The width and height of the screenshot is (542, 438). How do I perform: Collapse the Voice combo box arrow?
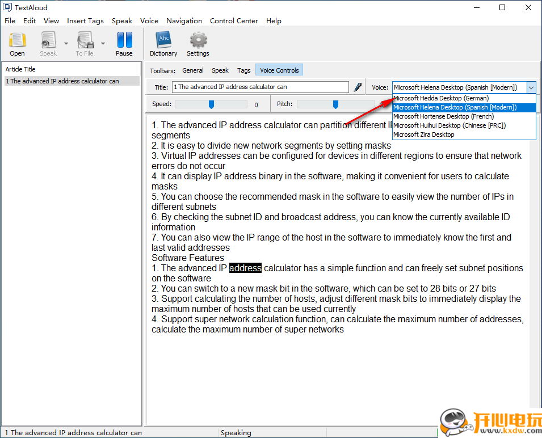click(x=531, y=87)
